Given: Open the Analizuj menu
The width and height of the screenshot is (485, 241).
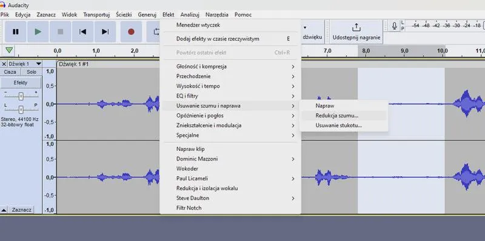Looking at the screenshot, I should [190, 15].
